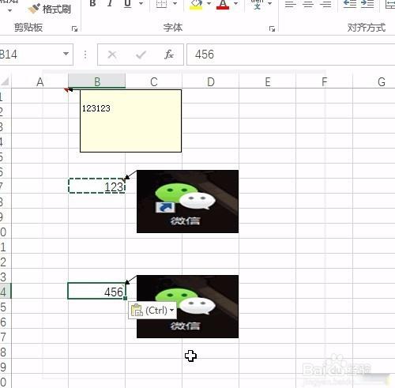Open the paste dropdown arrow in the clipboard group
The height and width of the screenshot is (388, 395).
(x=10, y=10)
